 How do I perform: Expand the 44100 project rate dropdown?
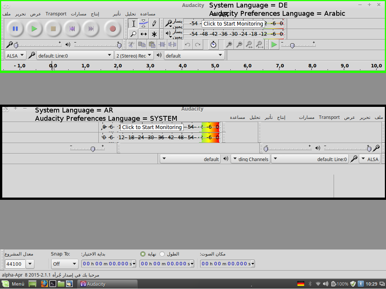coord(30,264)
